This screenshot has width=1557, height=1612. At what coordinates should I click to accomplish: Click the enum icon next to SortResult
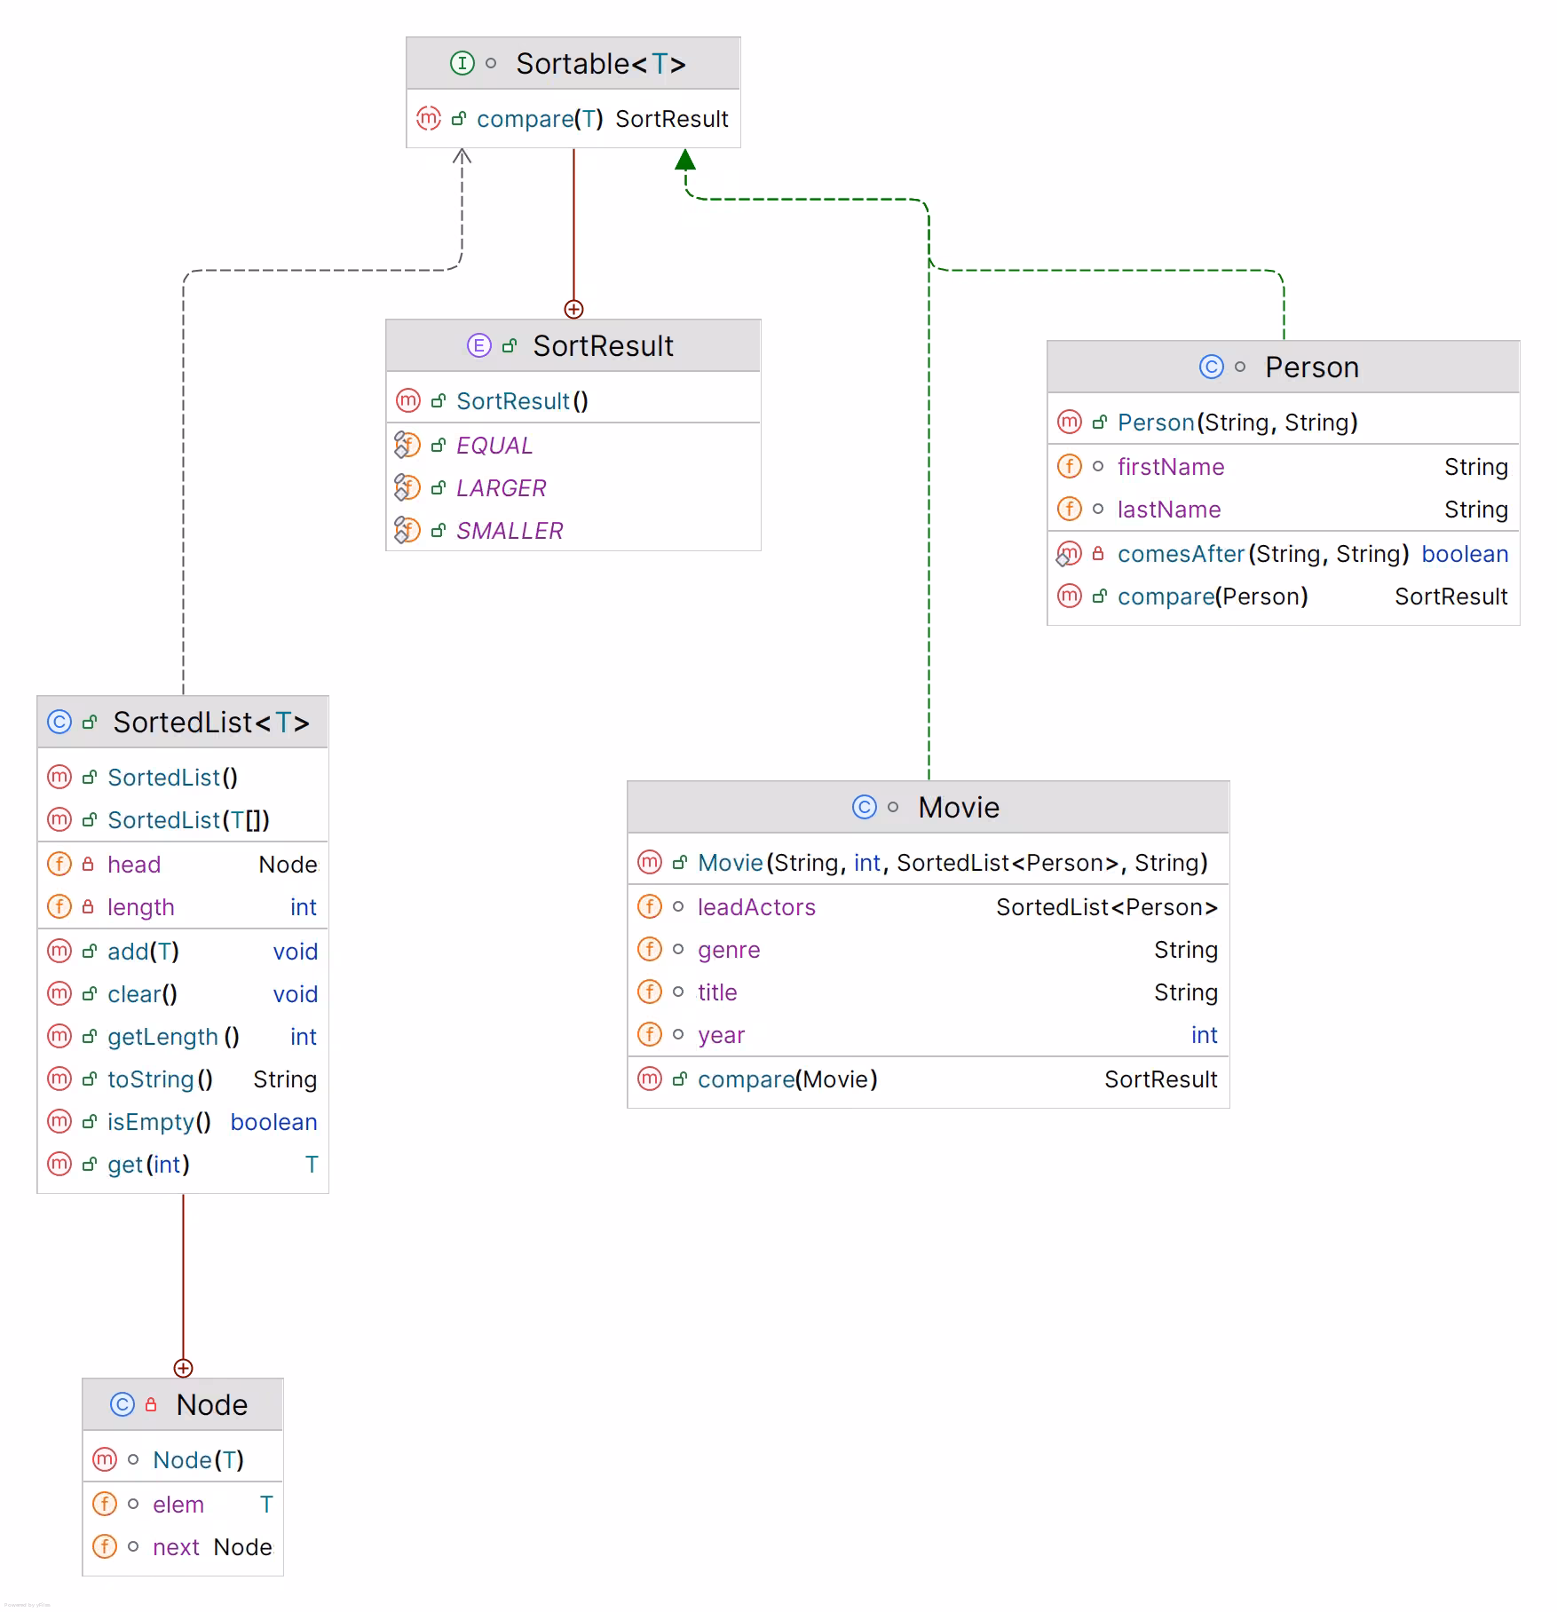tap(478, 345)
